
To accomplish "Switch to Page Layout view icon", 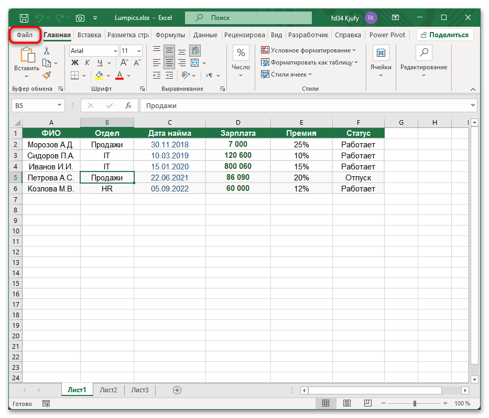I will click(x=346, y=403).
